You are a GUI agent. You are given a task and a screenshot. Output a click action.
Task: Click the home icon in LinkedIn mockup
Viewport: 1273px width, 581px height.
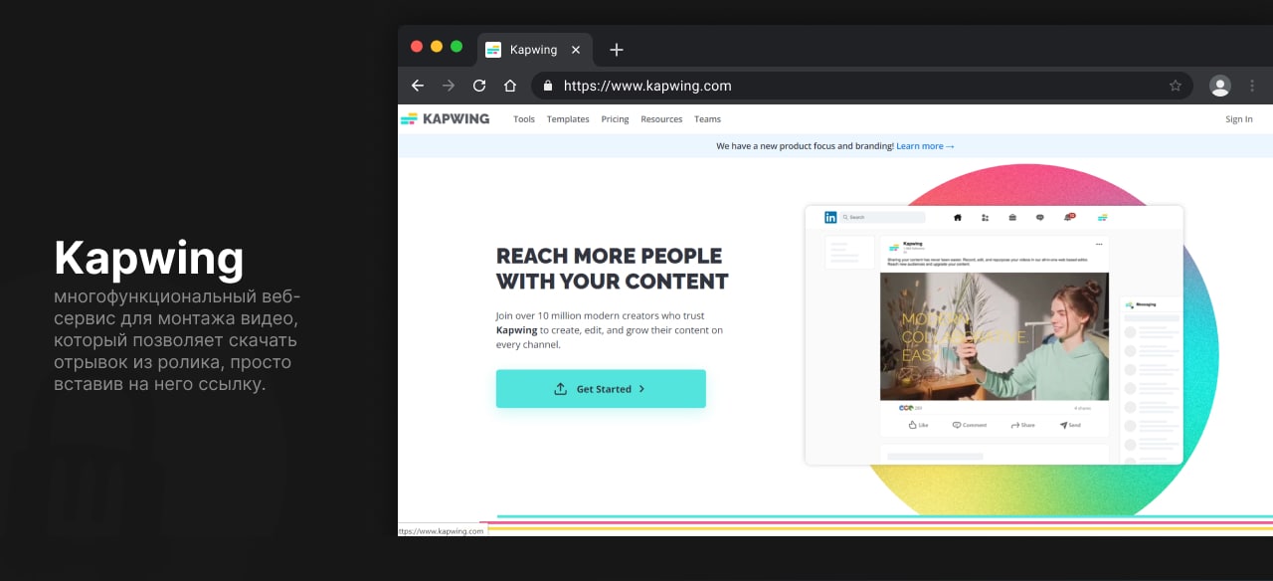pyautogui.click(x=958, y=217)
